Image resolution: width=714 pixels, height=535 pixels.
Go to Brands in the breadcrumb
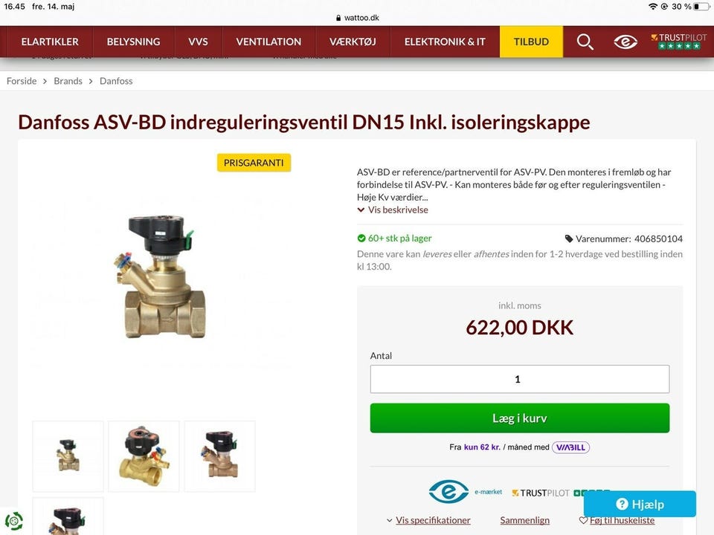click(x=68, y=81)
